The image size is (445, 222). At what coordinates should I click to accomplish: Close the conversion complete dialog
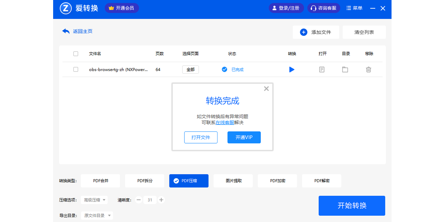coord(266,89)
